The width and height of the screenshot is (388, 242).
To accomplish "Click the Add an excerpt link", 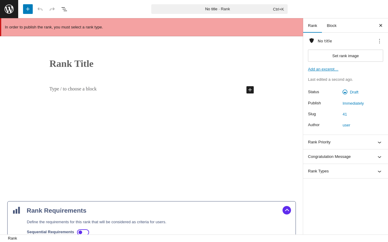I will coord(323,69).
